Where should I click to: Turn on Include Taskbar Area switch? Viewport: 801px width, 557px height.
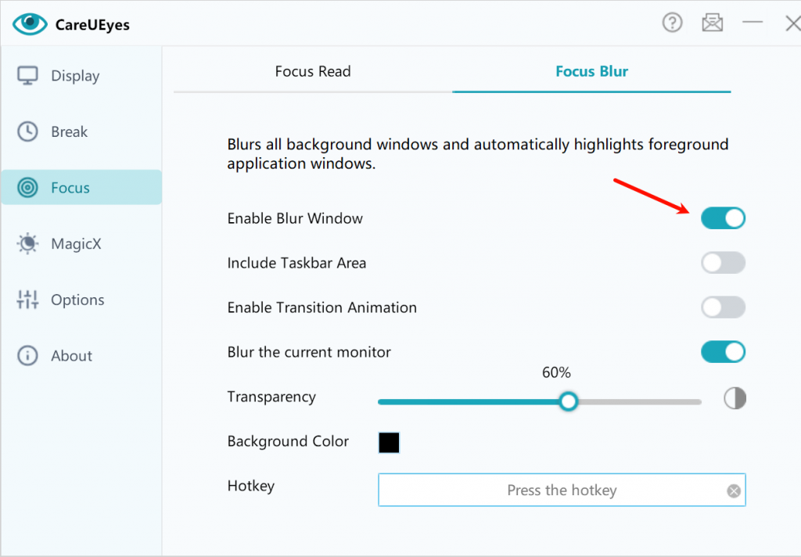(723, 263)
